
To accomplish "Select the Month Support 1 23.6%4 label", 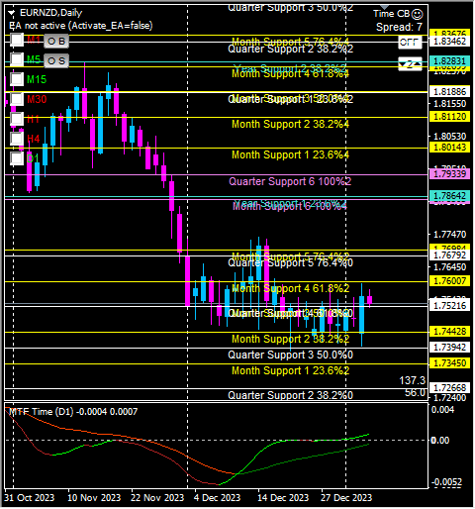I will pyautogui.click(x=290, y=154).
